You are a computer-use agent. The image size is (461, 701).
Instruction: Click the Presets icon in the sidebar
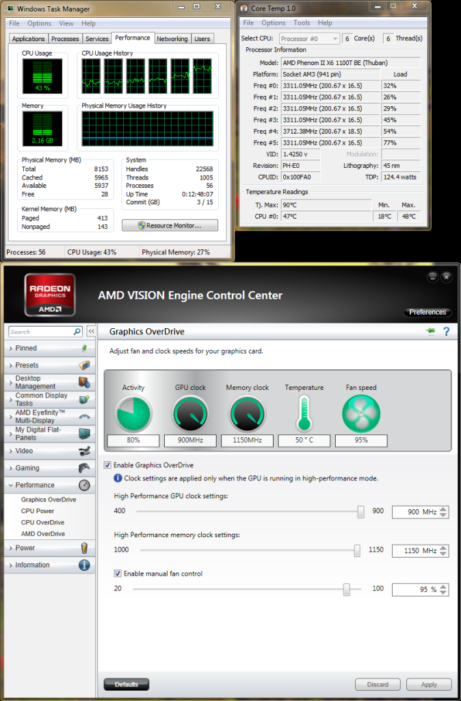(84, 365)
